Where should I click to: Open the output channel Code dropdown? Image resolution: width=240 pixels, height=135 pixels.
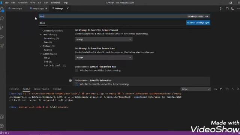coord(196,89)
